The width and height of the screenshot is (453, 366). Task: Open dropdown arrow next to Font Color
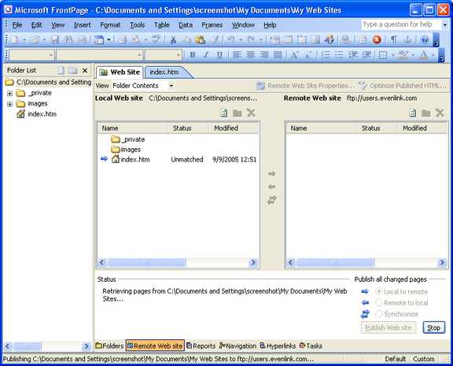pyautogui.click(x=433, y=54)
